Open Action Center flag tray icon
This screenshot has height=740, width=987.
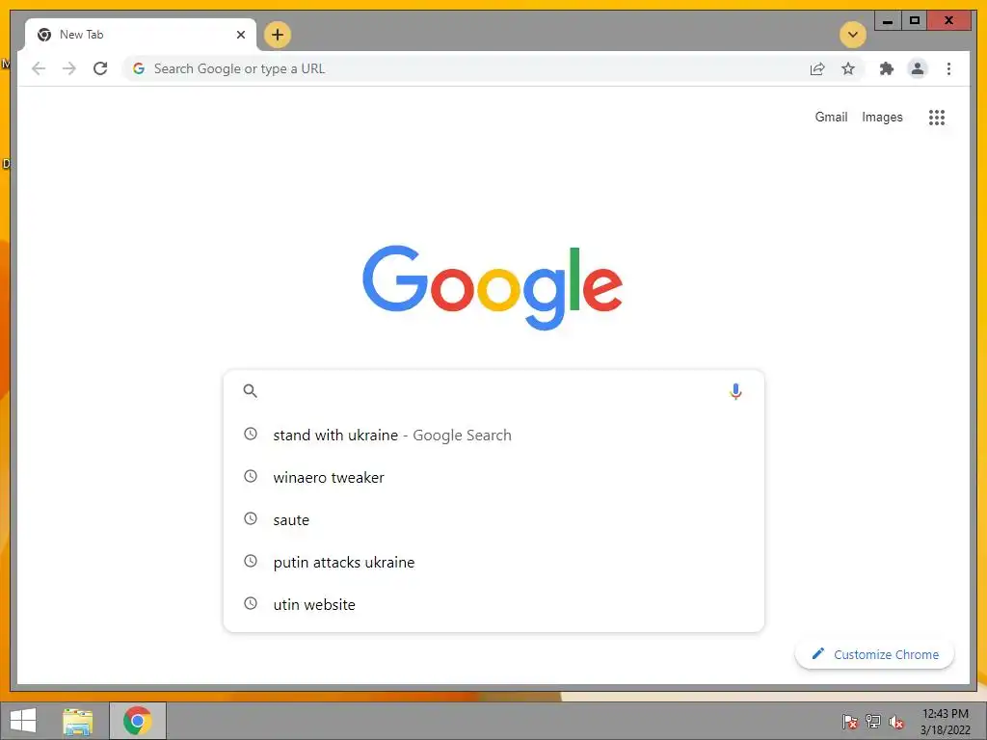(850, 722)
